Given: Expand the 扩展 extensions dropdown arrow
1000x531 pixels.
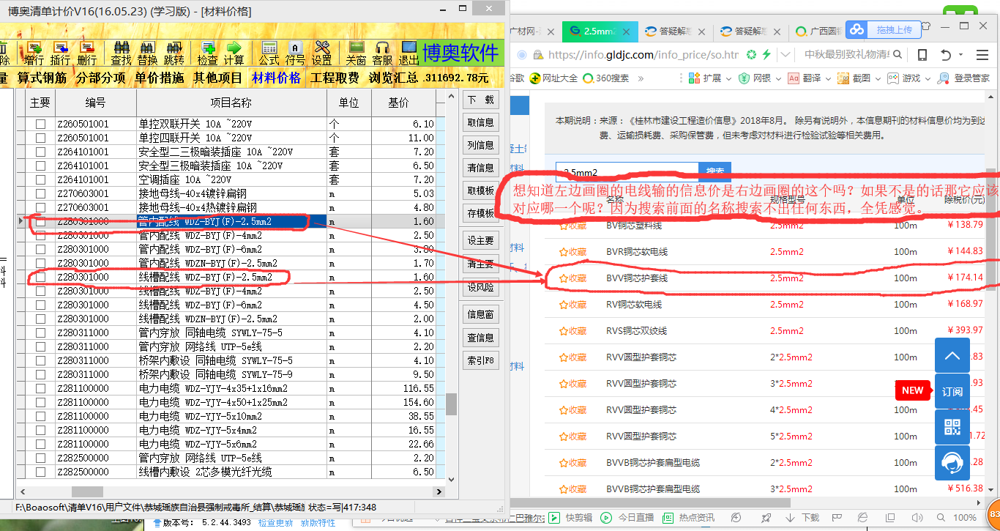Looking at the screenshot, I should coord(728,78).
